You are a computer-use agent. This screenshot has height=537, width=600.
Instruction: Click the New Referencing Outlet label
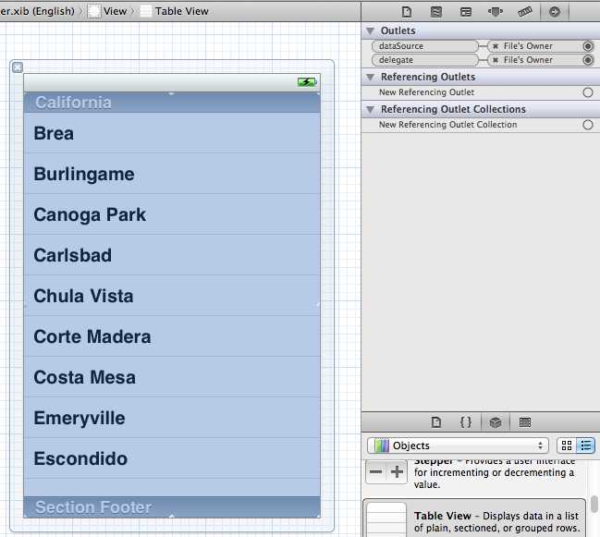pos(426,92)
